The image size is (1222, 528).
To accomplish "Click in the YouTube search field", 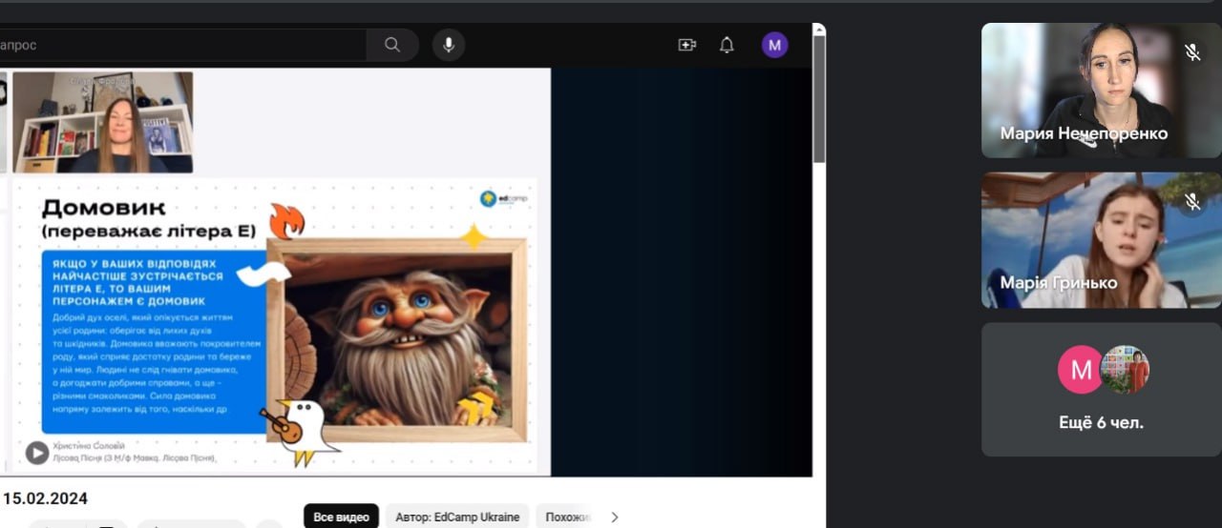I will 181,45.
